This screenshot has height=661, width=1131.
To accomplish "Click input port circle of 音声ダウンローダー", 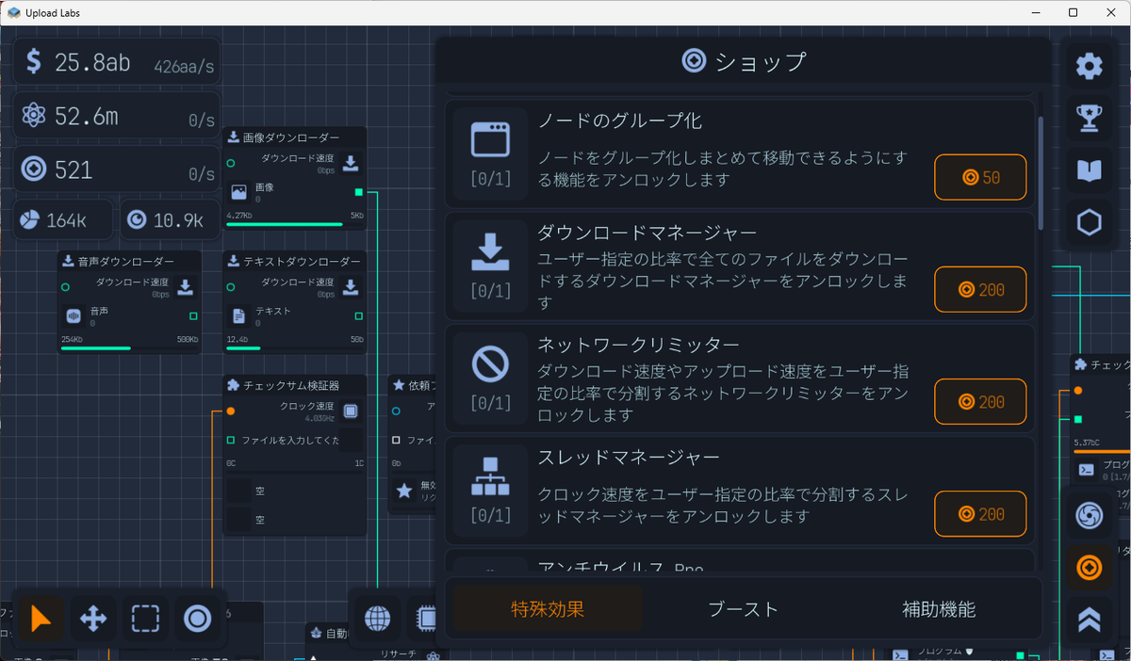I will click(66, 286).
